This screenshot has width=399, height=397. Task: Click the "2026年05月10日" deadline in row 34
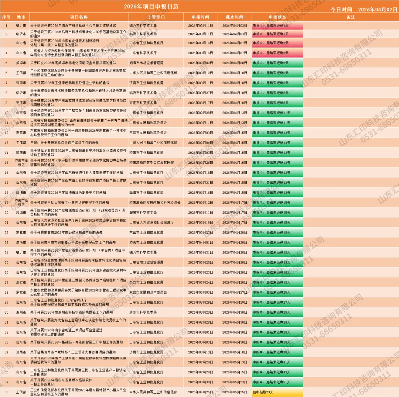[x=235, y=352]
